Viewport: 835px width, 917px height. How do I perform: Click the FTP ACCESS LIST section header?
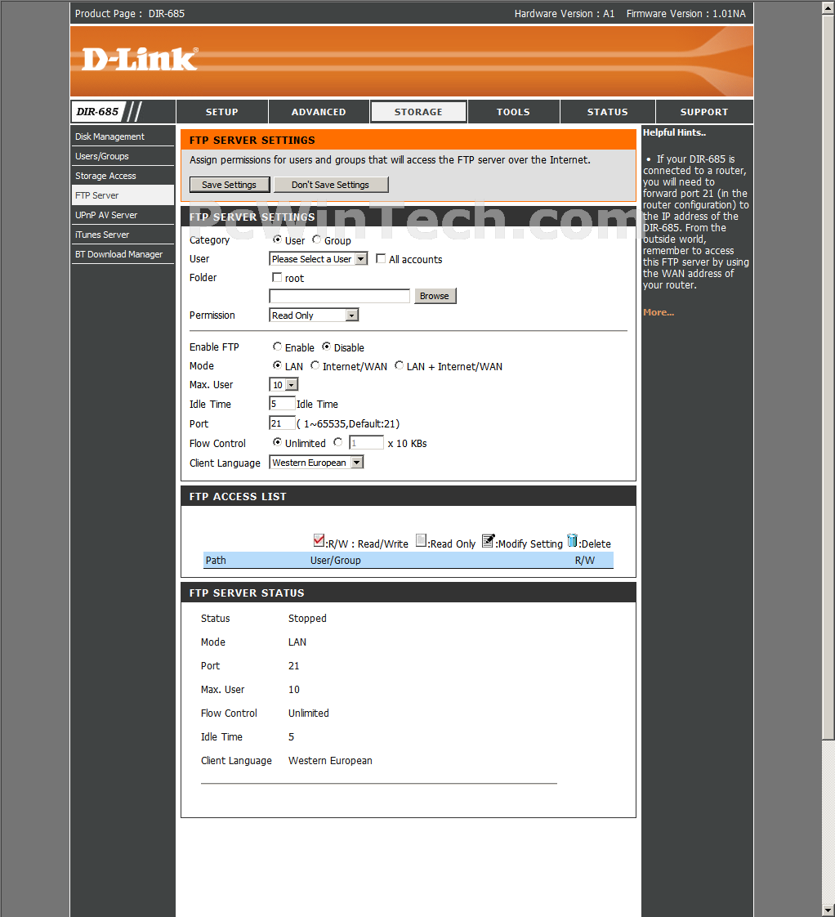tap(409, 496)
